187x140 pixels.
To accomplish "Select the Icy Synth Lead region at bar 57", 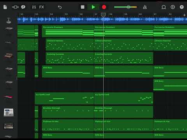I will pos(123,99).
